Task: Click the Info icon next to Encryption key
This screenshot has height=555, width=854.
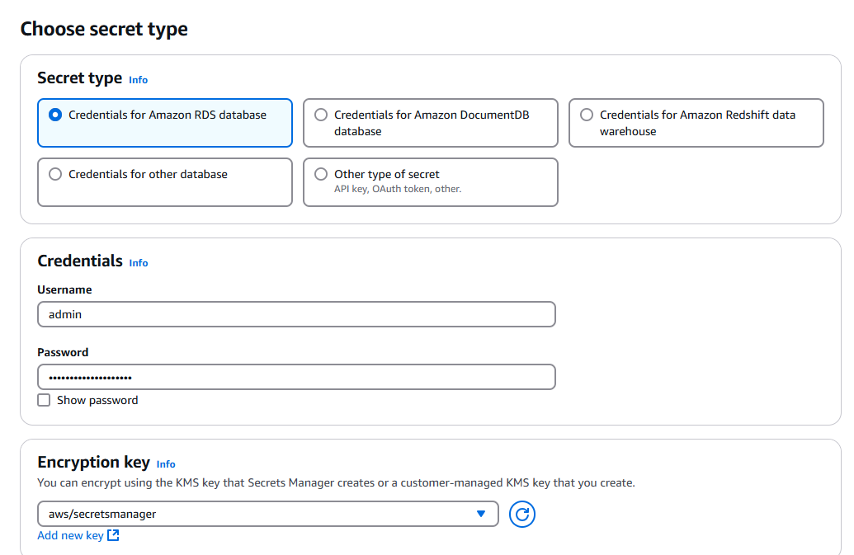Action: (x=166, y=463)
